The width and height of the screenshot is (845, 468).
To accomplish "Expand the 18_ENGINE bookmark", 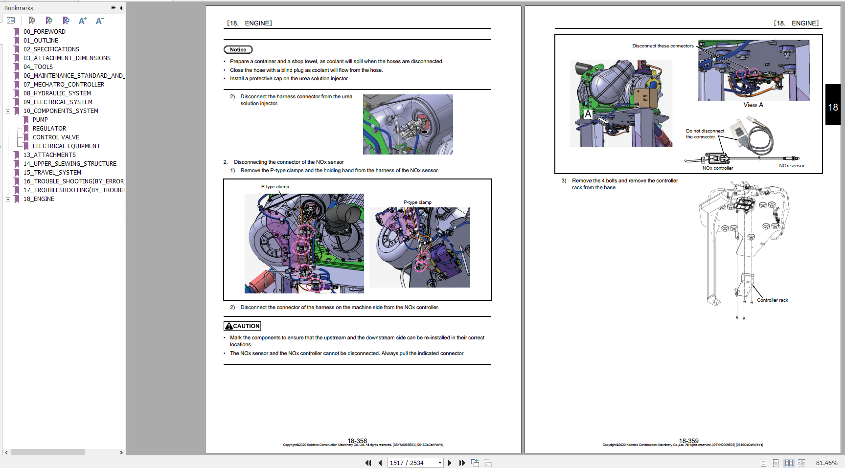I will [x=8, y=199].
